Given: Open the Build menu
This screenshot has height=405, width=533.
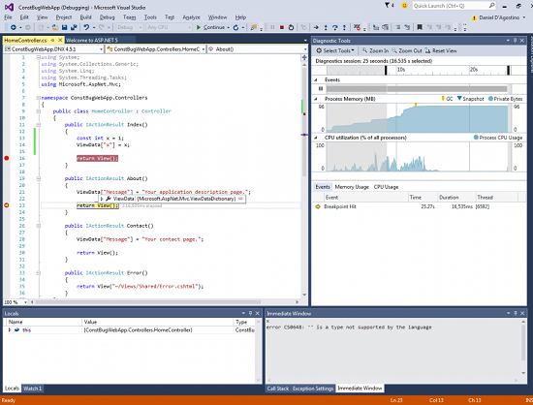Looking at the screenshot, I should [x=85, y=17].
